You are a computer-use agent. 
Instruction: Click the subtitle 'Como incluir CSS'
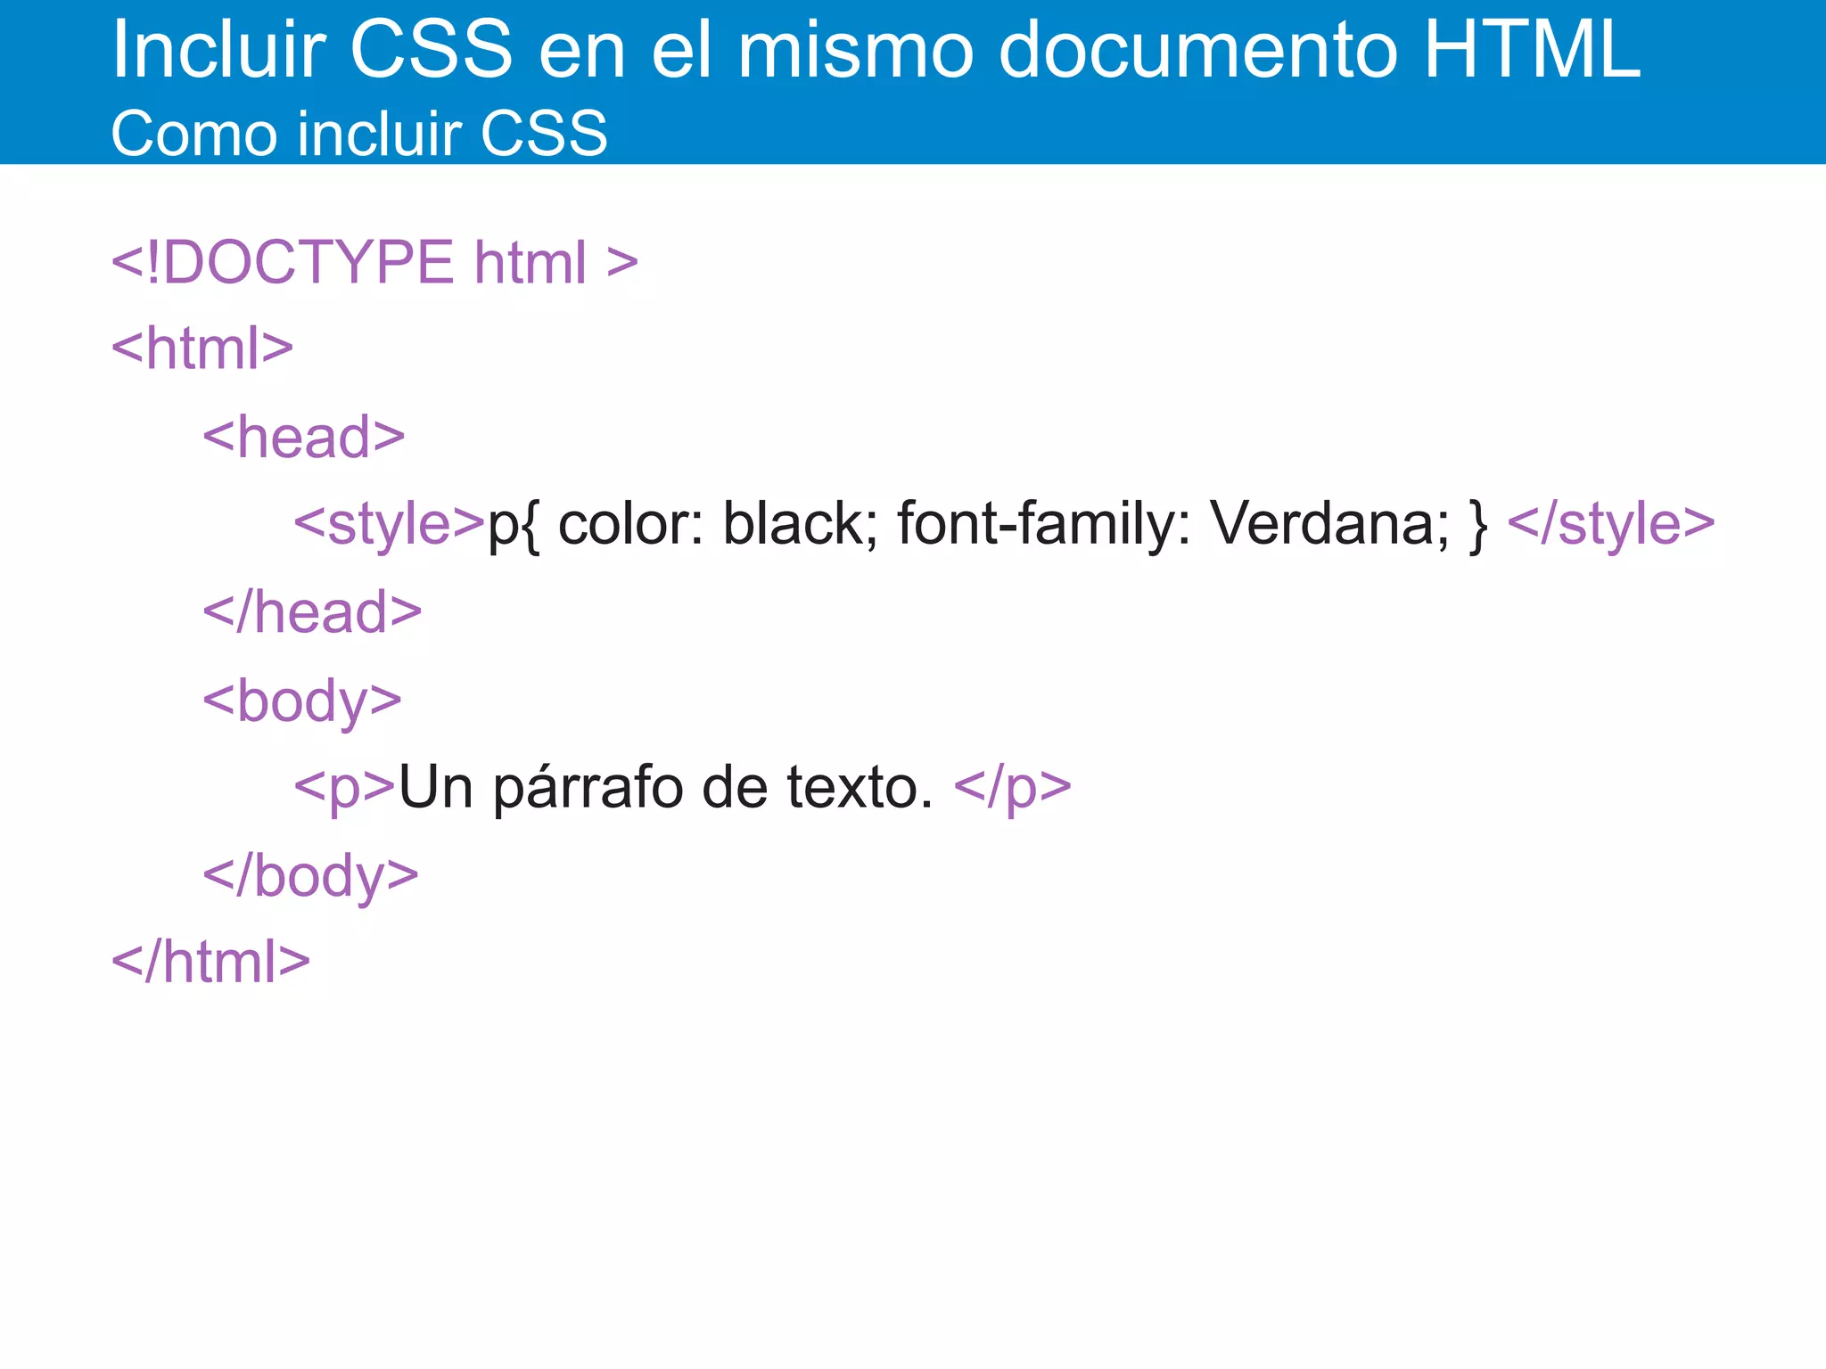click(359, 133)
